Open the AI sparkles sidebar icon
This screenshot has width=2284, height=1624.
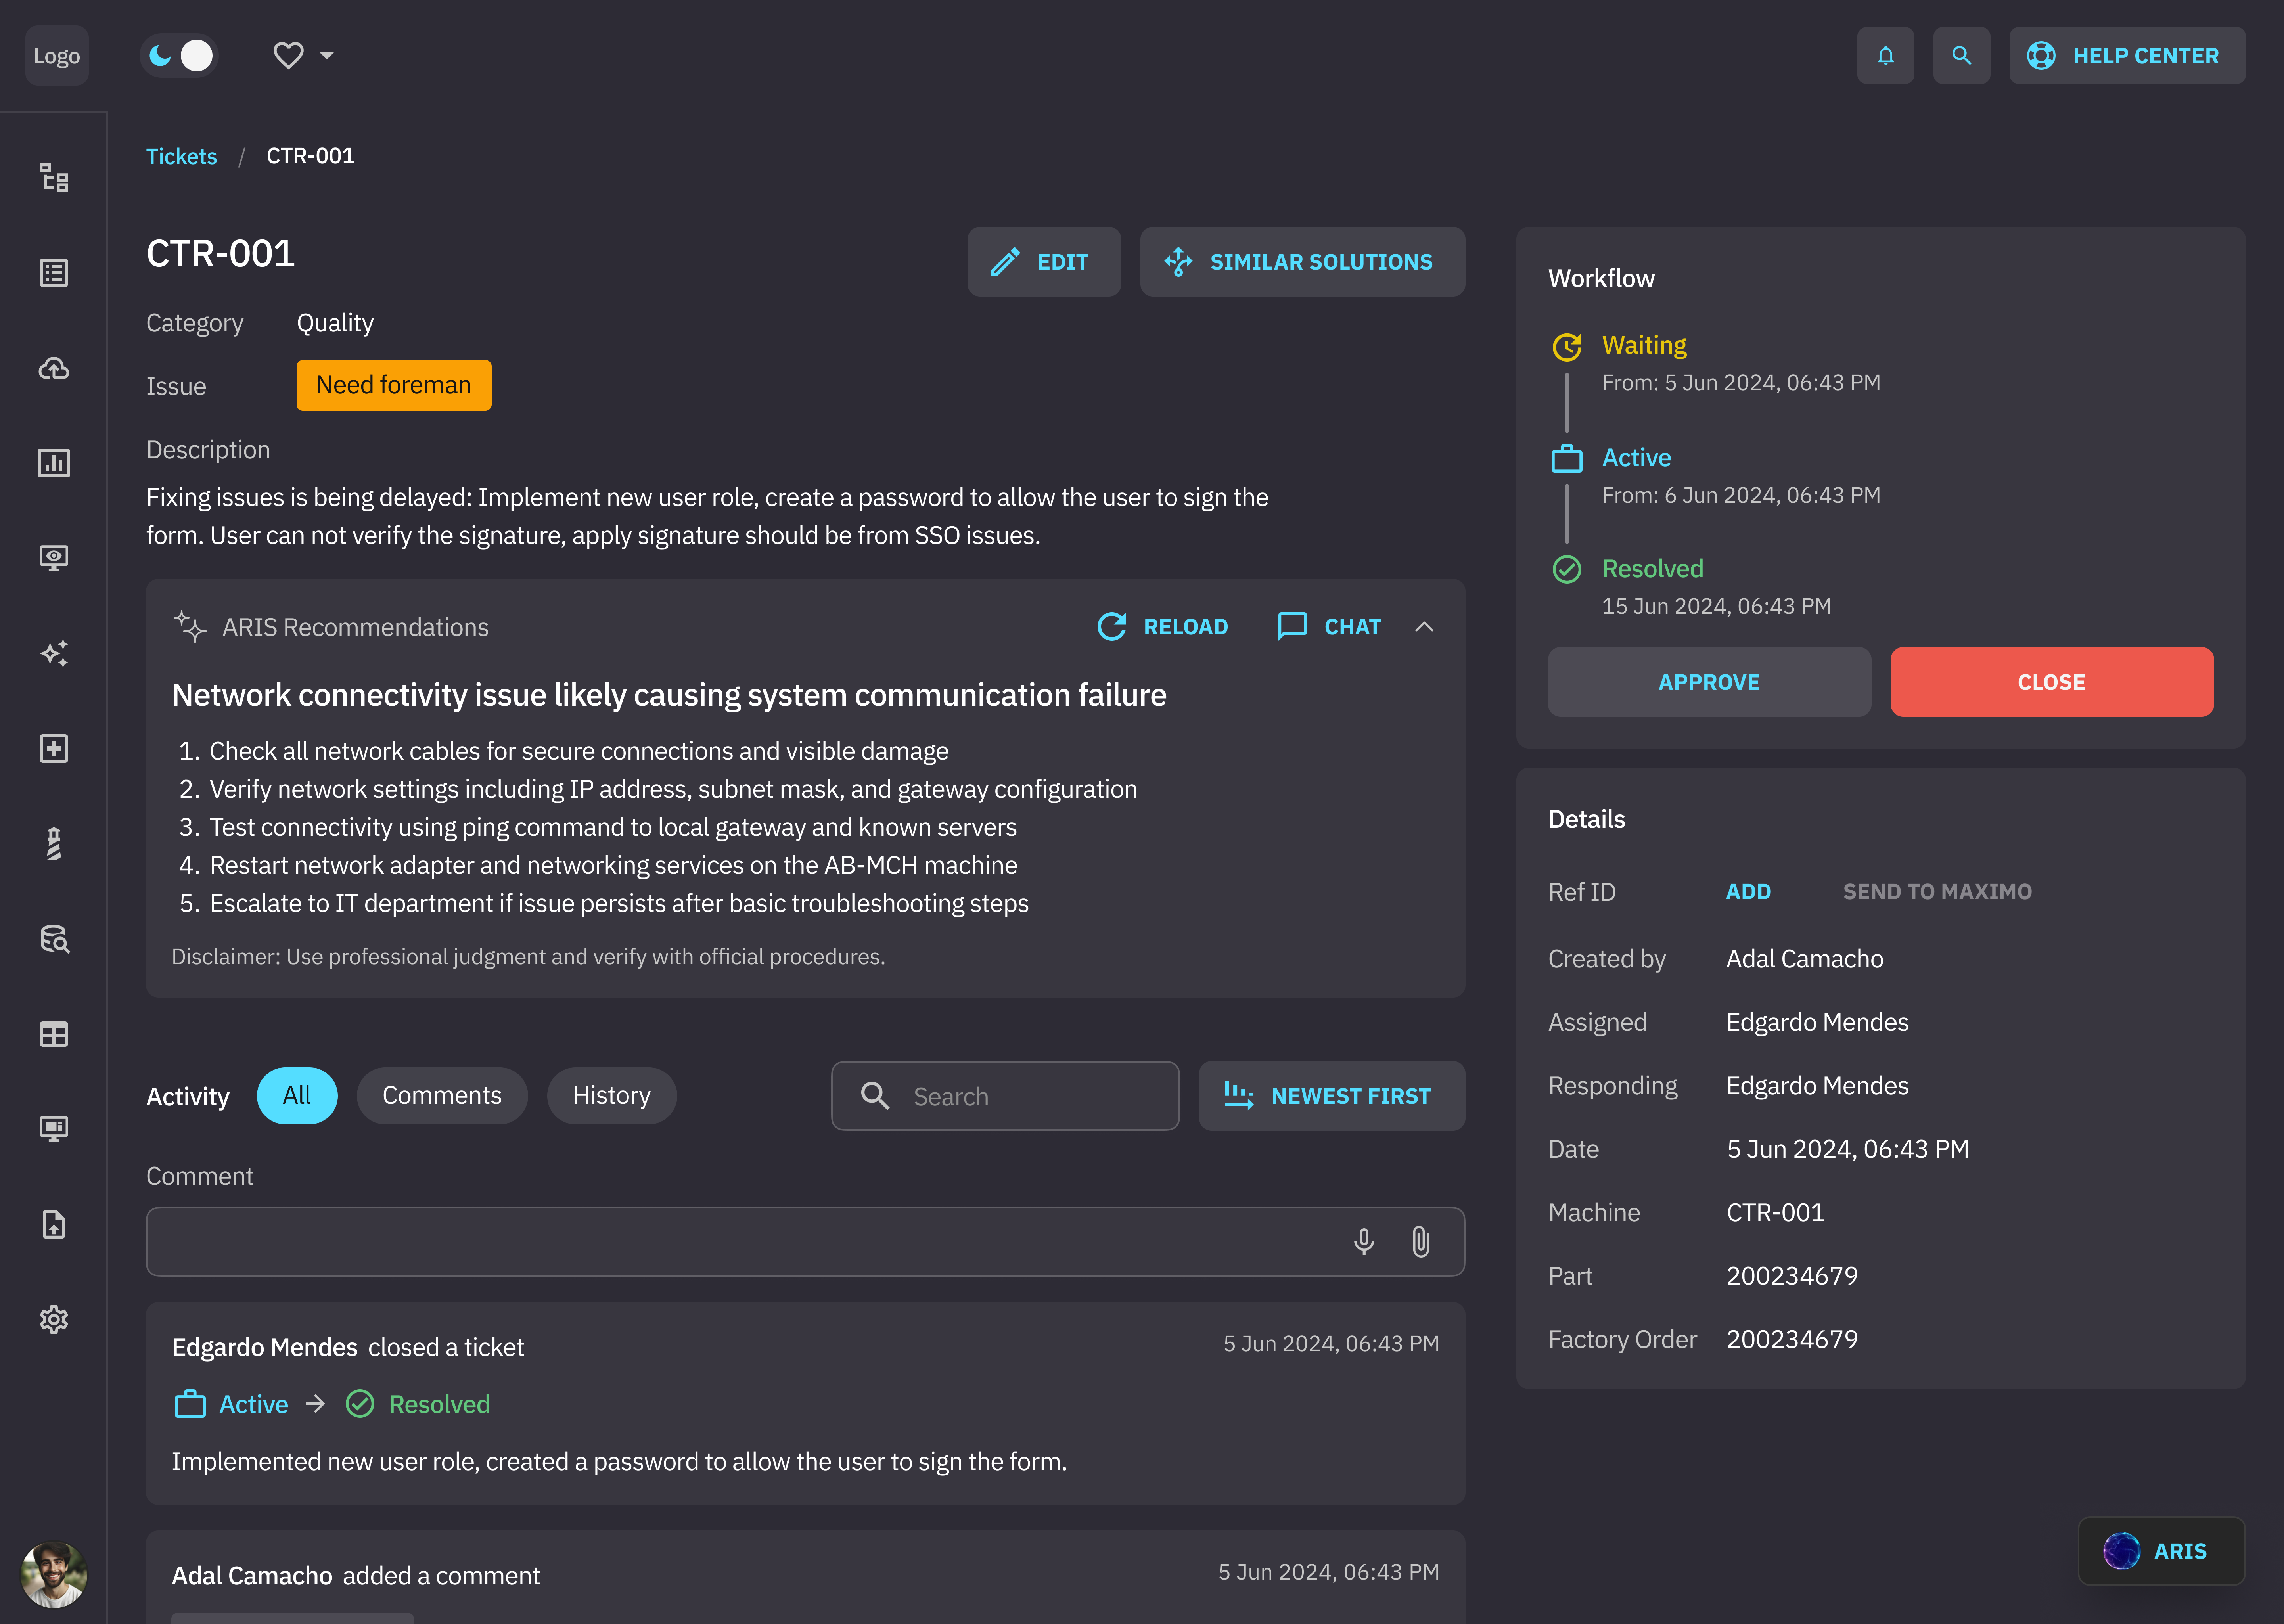(x=54, y=653)
